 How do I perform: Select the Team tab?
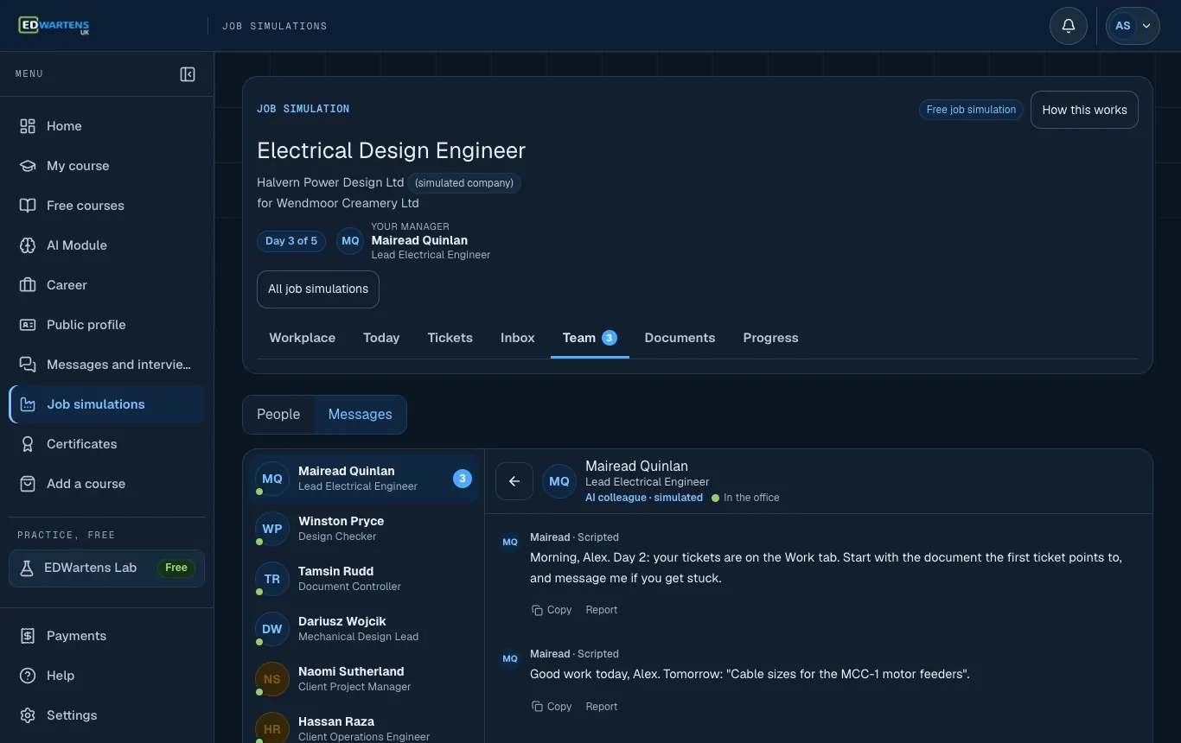coord(590,338)
